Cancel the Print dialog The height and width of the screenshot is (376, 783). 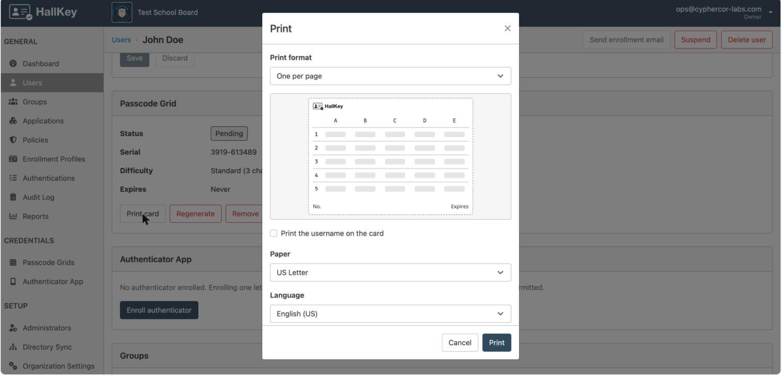pos(460,343)
